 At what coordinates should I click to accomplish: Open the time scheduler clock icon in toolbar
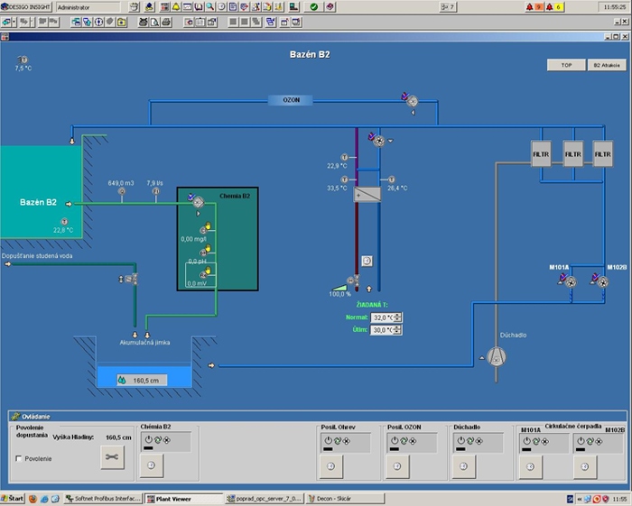click(221, 7)
